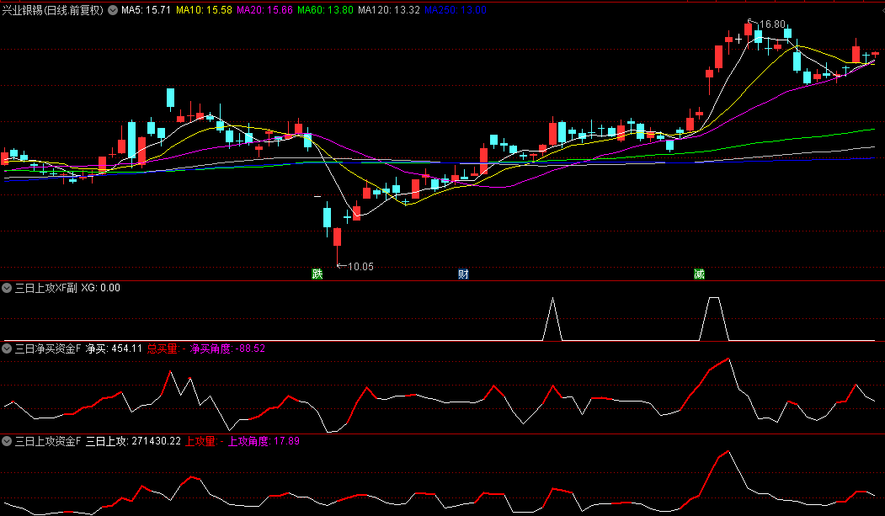Expand the 三日上攻XF副 indicator menu arrow

click(8, 288)
